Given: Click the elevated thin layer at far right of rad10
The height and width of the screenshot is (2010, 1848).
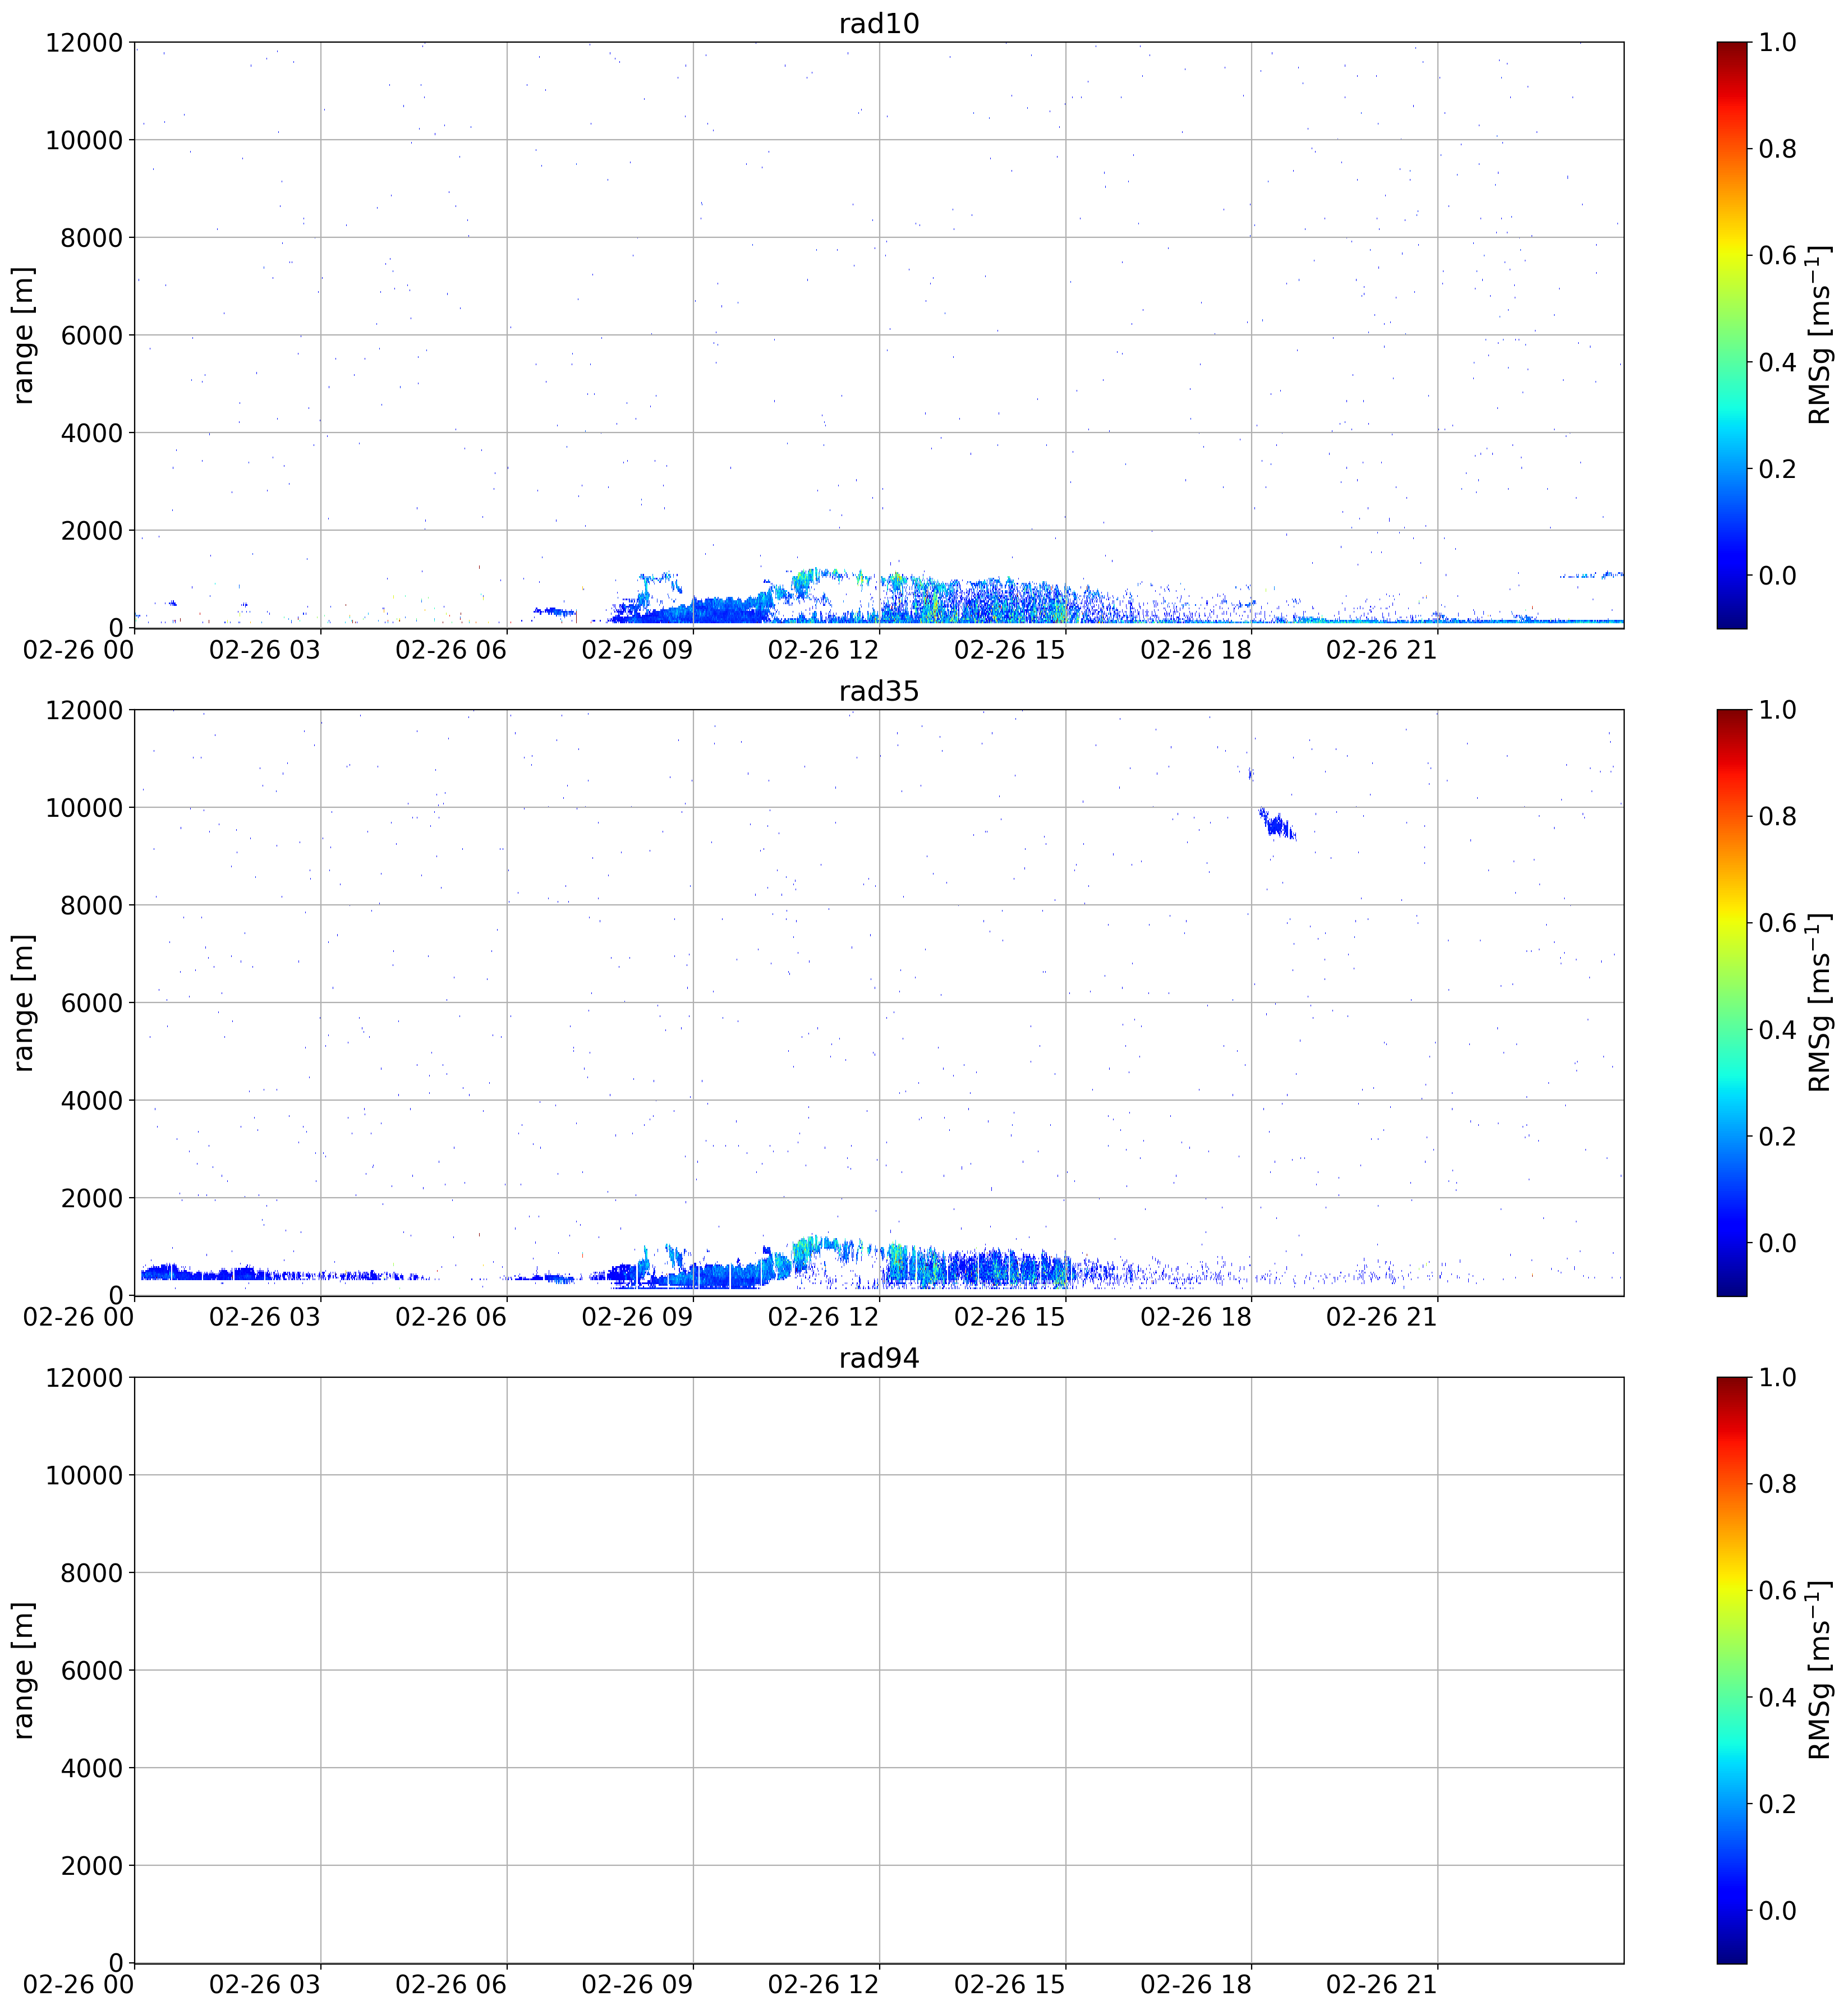Looking at the screenshot, I should click(1591, 575).
